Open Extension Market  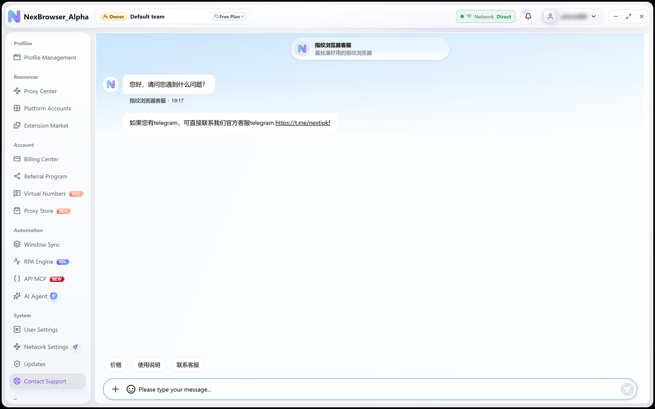47,125
